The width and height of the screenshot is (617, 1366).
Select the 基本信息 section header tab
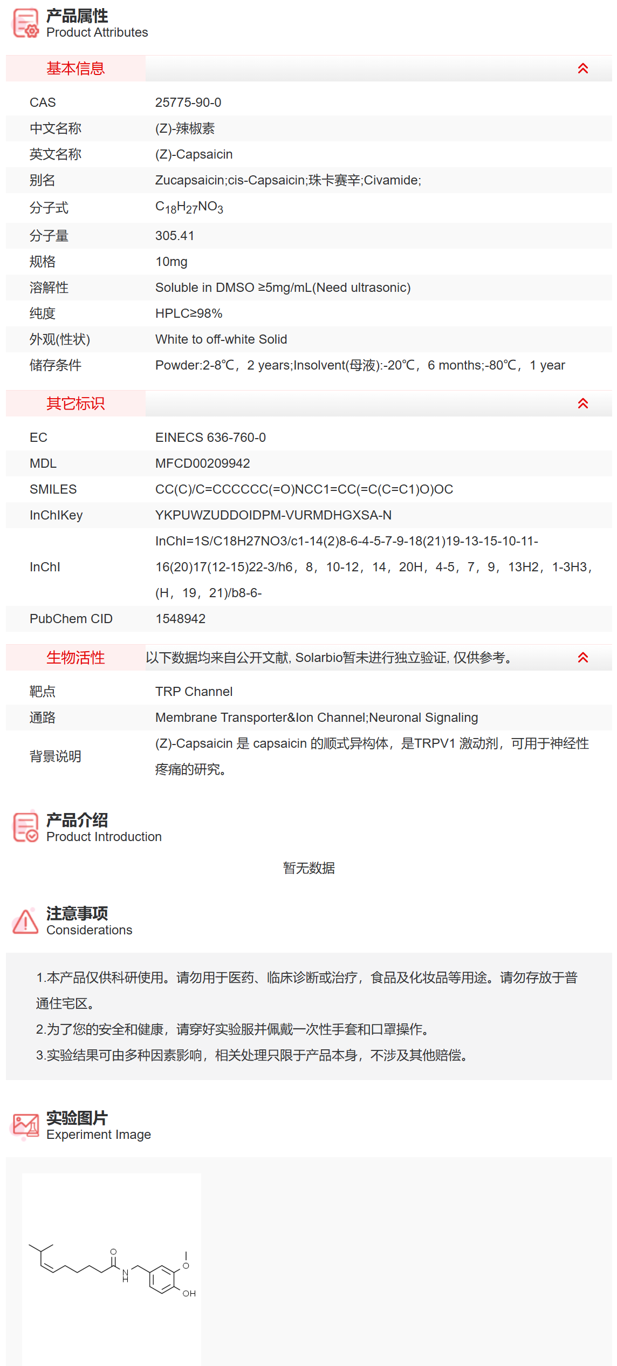tap(76, 69)
